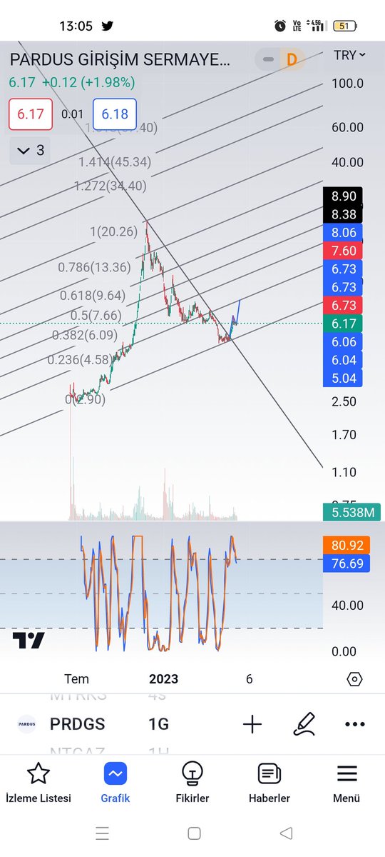Open the three-dot more options
This screenshot has height=857, width=385.
[x=354, y=724]
